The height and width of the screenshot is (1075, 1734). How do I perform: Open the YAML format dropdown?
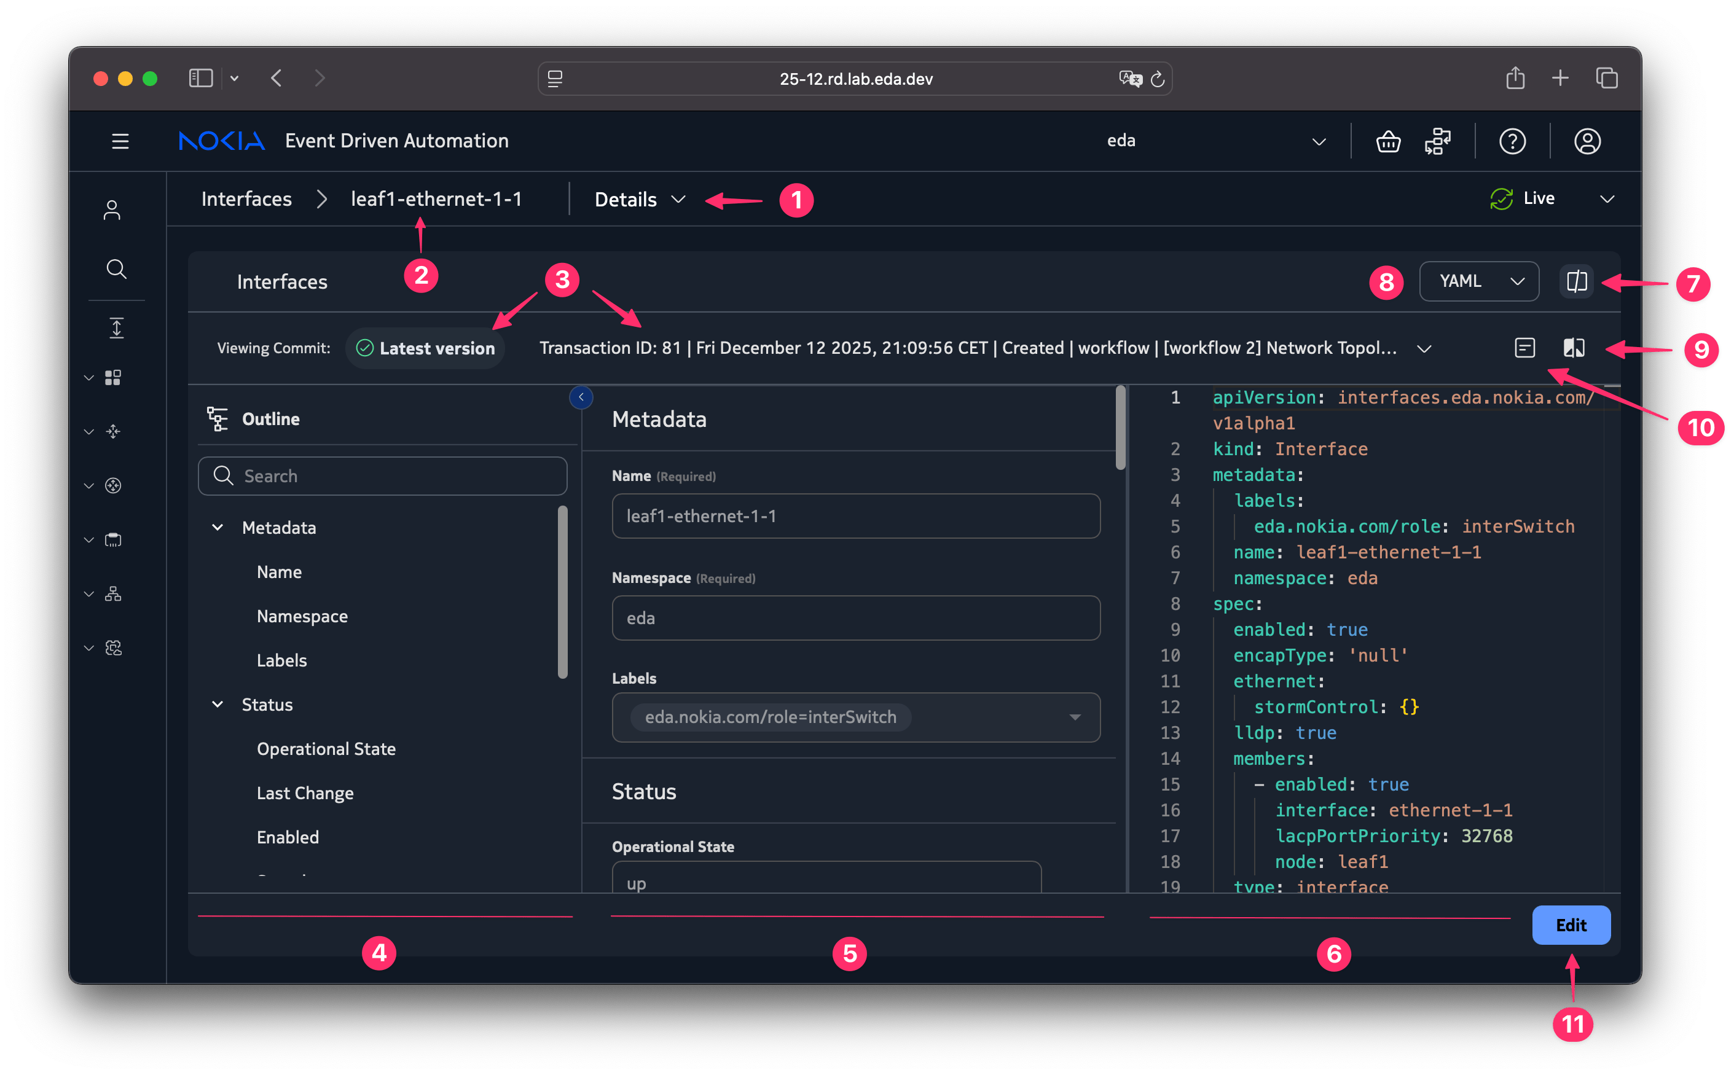1478,281
